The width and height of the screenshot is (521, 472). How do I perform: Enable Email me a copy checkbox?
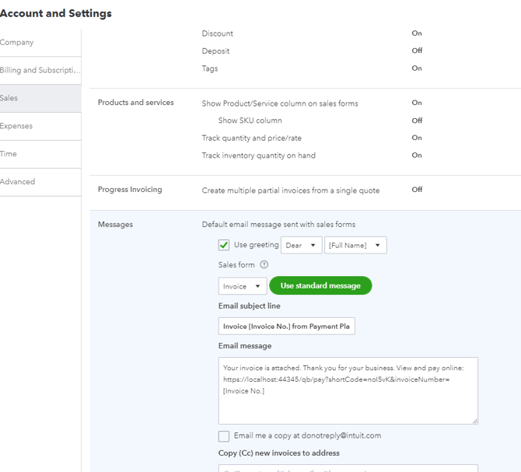pyautogui.click(x=224, y=436)
